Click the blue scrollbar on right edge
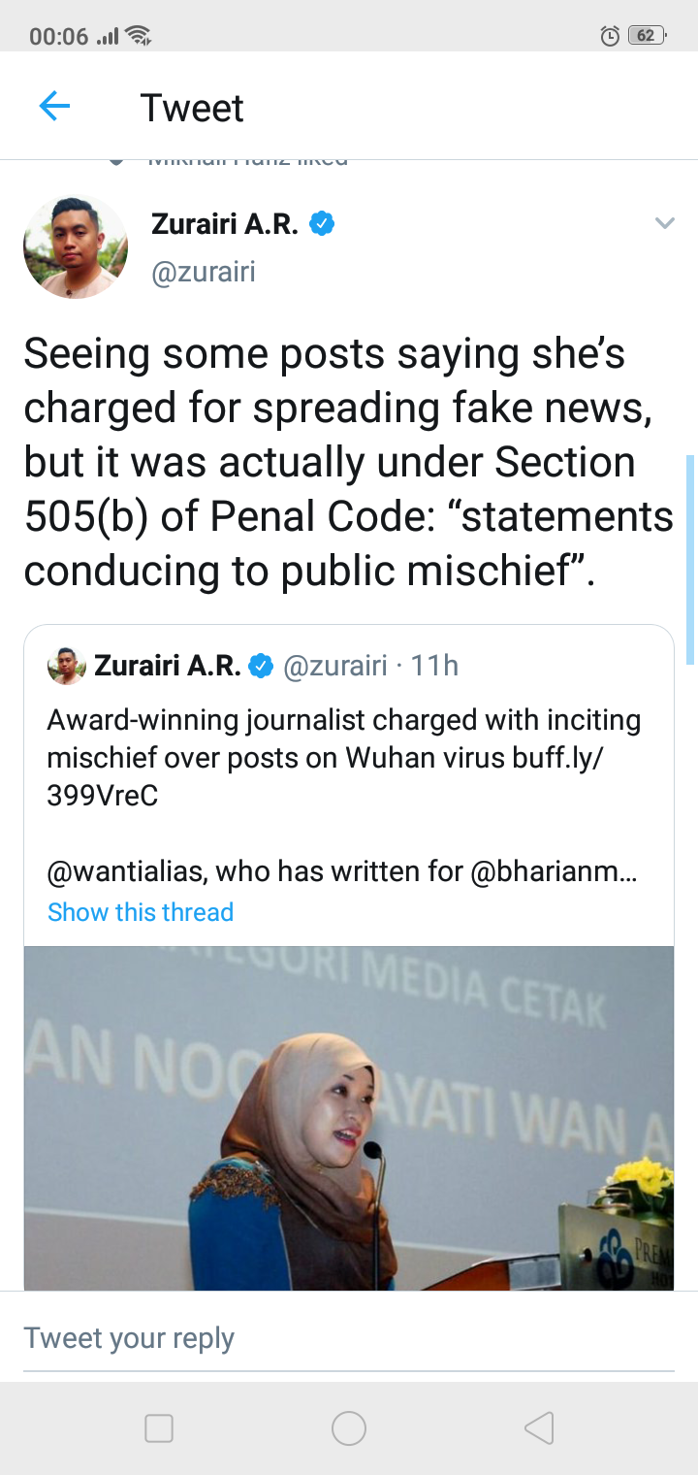The width and height of the screenshot is (698, 1475). [689, 558]
